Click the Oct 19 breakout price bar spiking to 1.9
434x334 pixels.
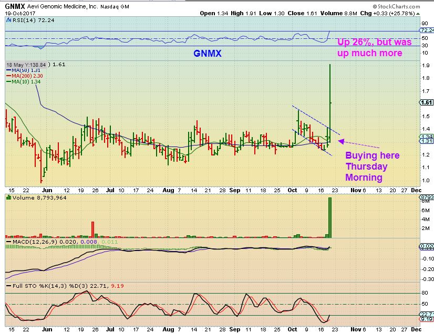pyautogui.click(x=330, y=103)
